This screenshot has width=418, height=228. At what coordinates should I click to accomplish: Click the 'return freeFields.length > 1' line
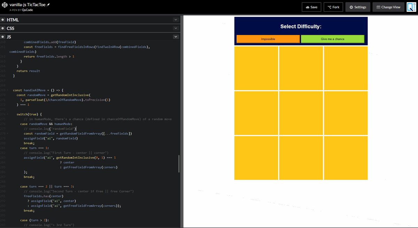[49, 56]
